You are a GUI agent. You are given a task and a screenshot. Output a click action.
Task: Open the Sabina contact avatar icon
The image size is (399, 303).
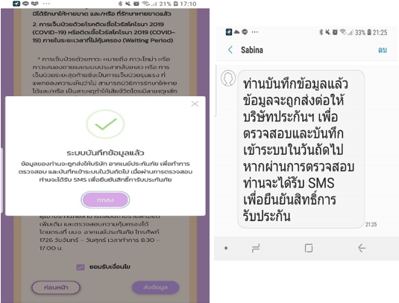pyautogui.click(x=227, y=78)
